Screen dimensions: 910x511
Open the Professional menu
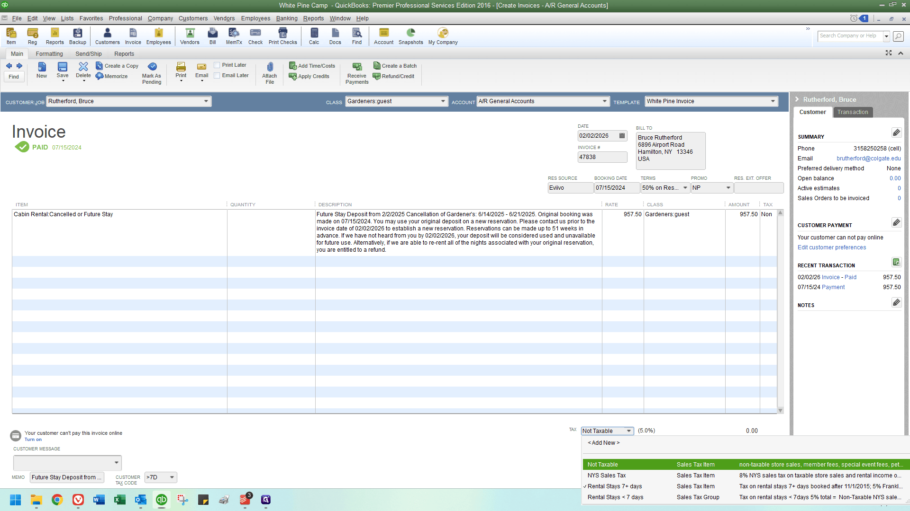(x=125, y=18)
